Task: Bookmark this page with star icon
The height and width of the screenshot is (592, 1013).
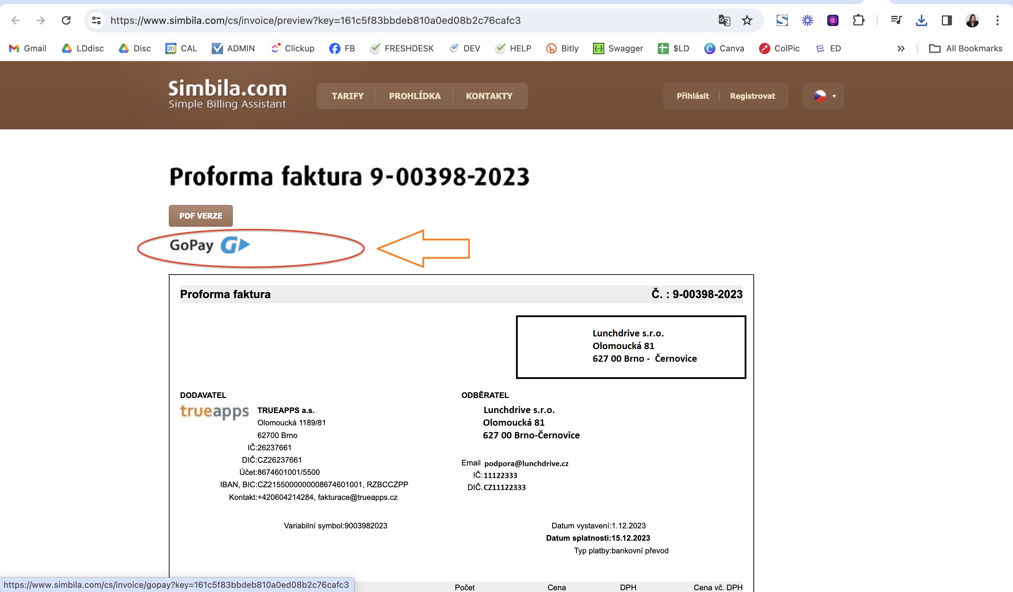Action: click(x=747, y=20)
